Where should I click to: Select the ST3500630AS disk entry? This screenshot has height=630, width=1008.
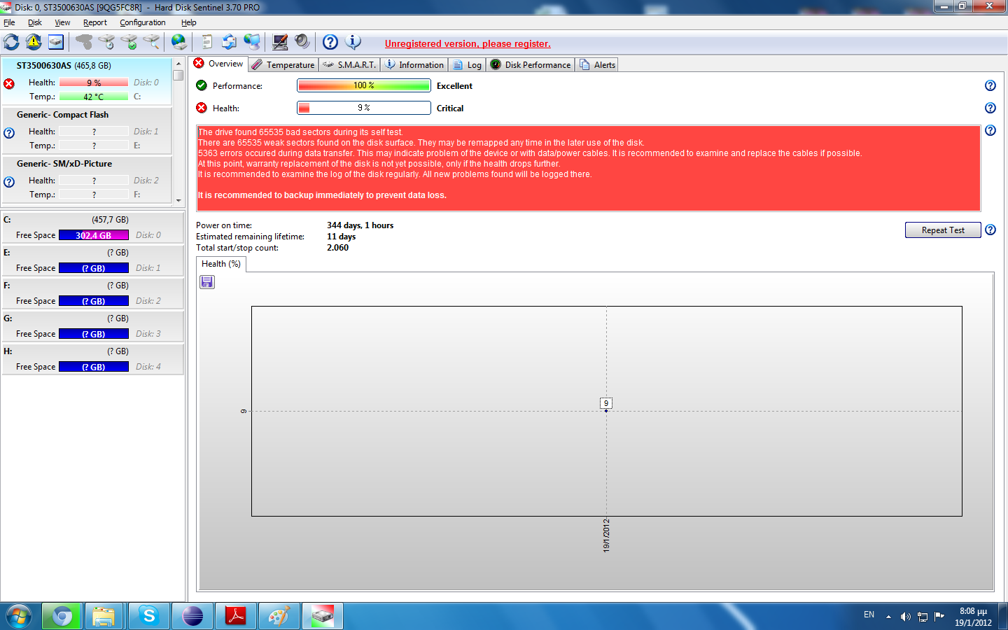(x=87, y=81)
